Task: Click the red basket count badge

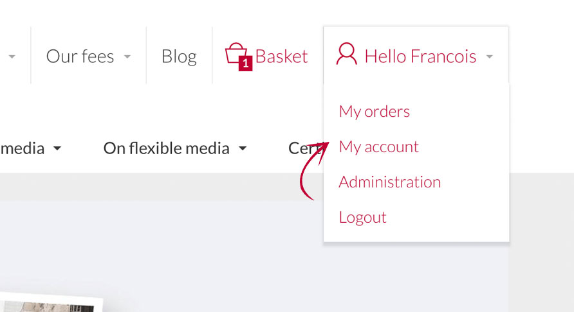Action: 245,64
